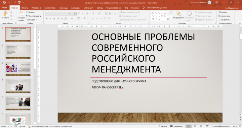242x128 pixels.
Task: Toggle strikethrough (abc) formatting
Action: tap(62, 18)
